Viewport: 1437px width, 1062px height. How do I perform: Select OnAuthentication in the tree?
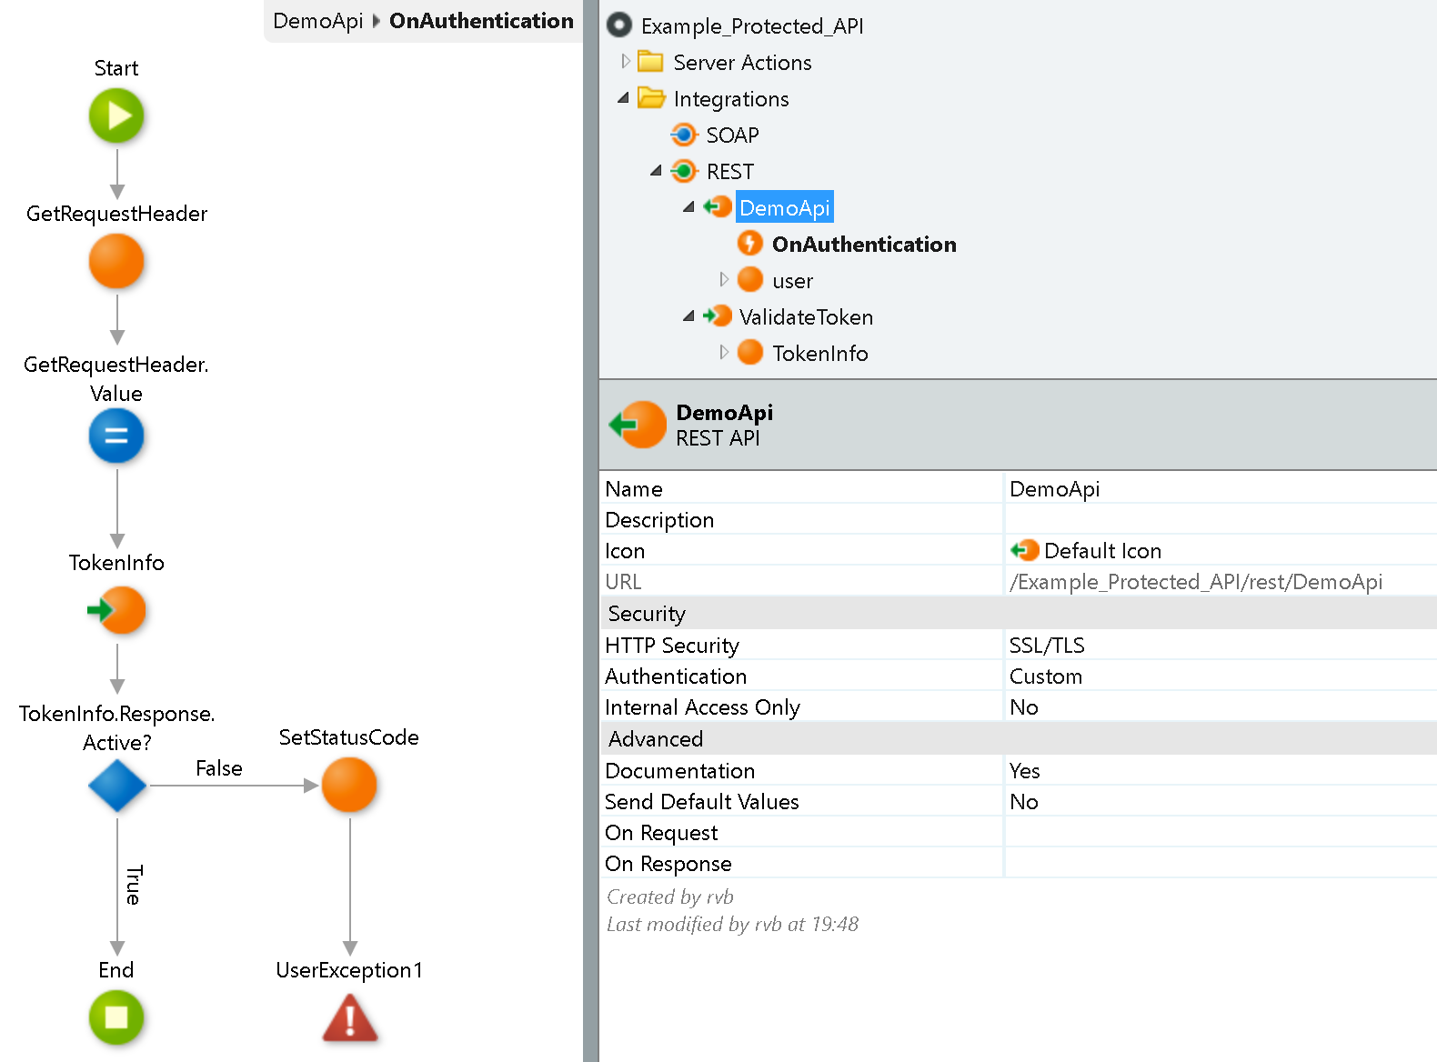coord(864,244)
